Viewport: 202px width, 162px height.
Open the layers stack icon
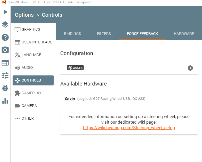coord(5,25)
